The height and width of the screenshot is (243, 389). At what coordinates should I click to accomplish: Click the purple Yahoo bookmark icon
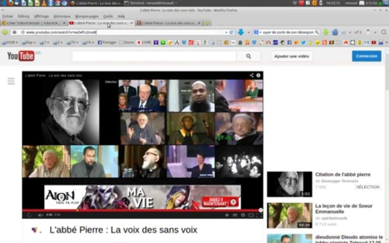pos(156,43)
